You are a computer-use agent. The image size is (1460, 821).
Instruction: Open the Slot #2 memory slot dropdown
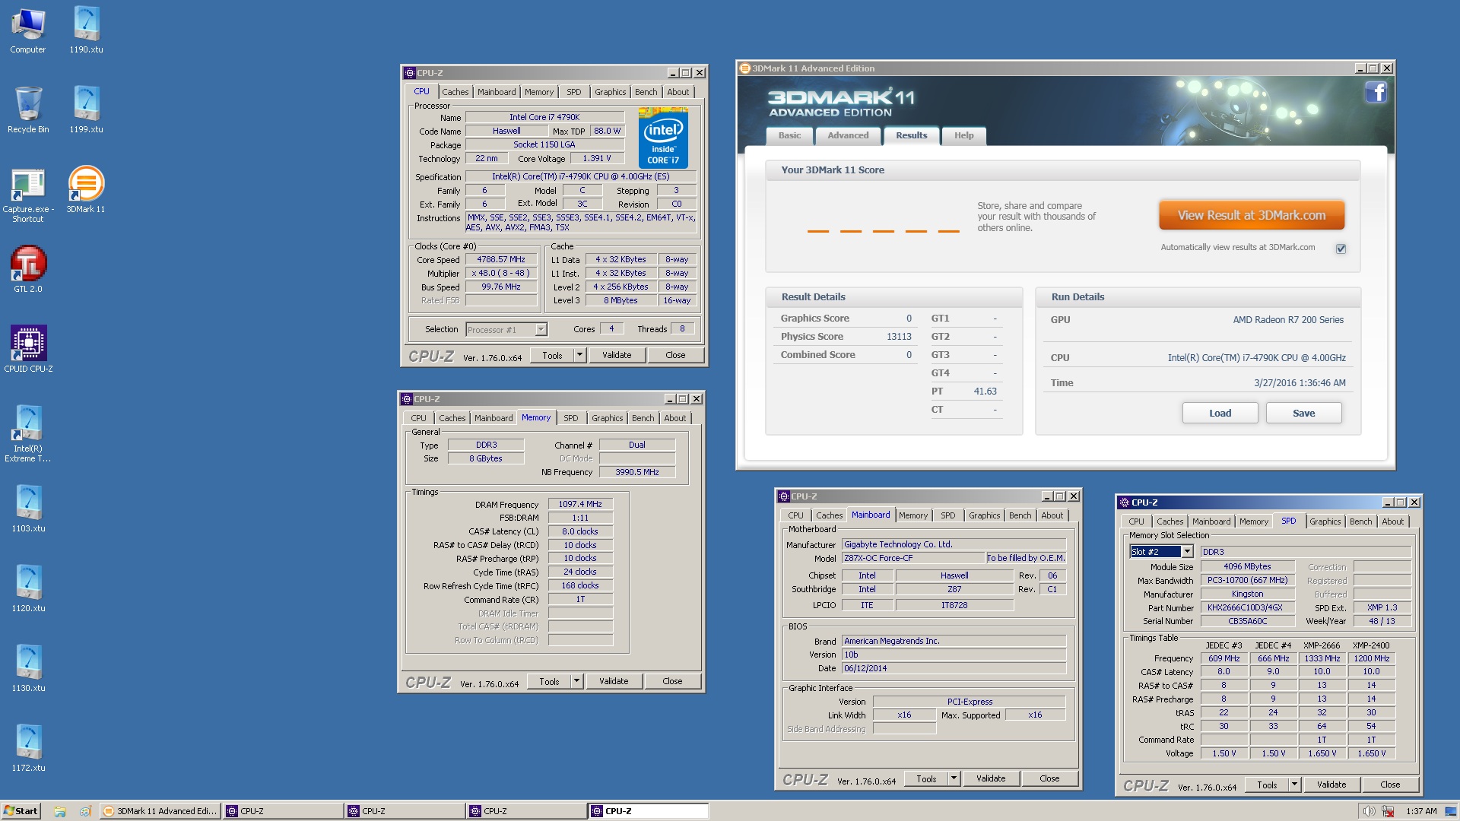(x=1187, y=552)
